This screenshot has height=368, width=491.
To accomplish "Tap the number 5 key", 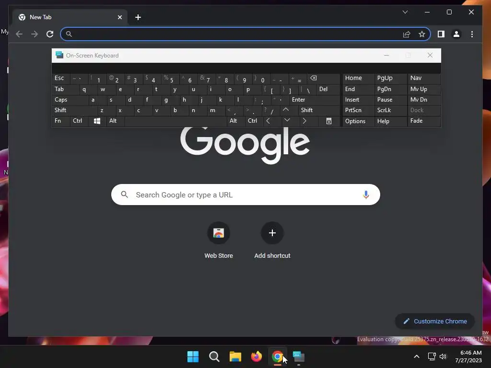I will click(171, 79).
